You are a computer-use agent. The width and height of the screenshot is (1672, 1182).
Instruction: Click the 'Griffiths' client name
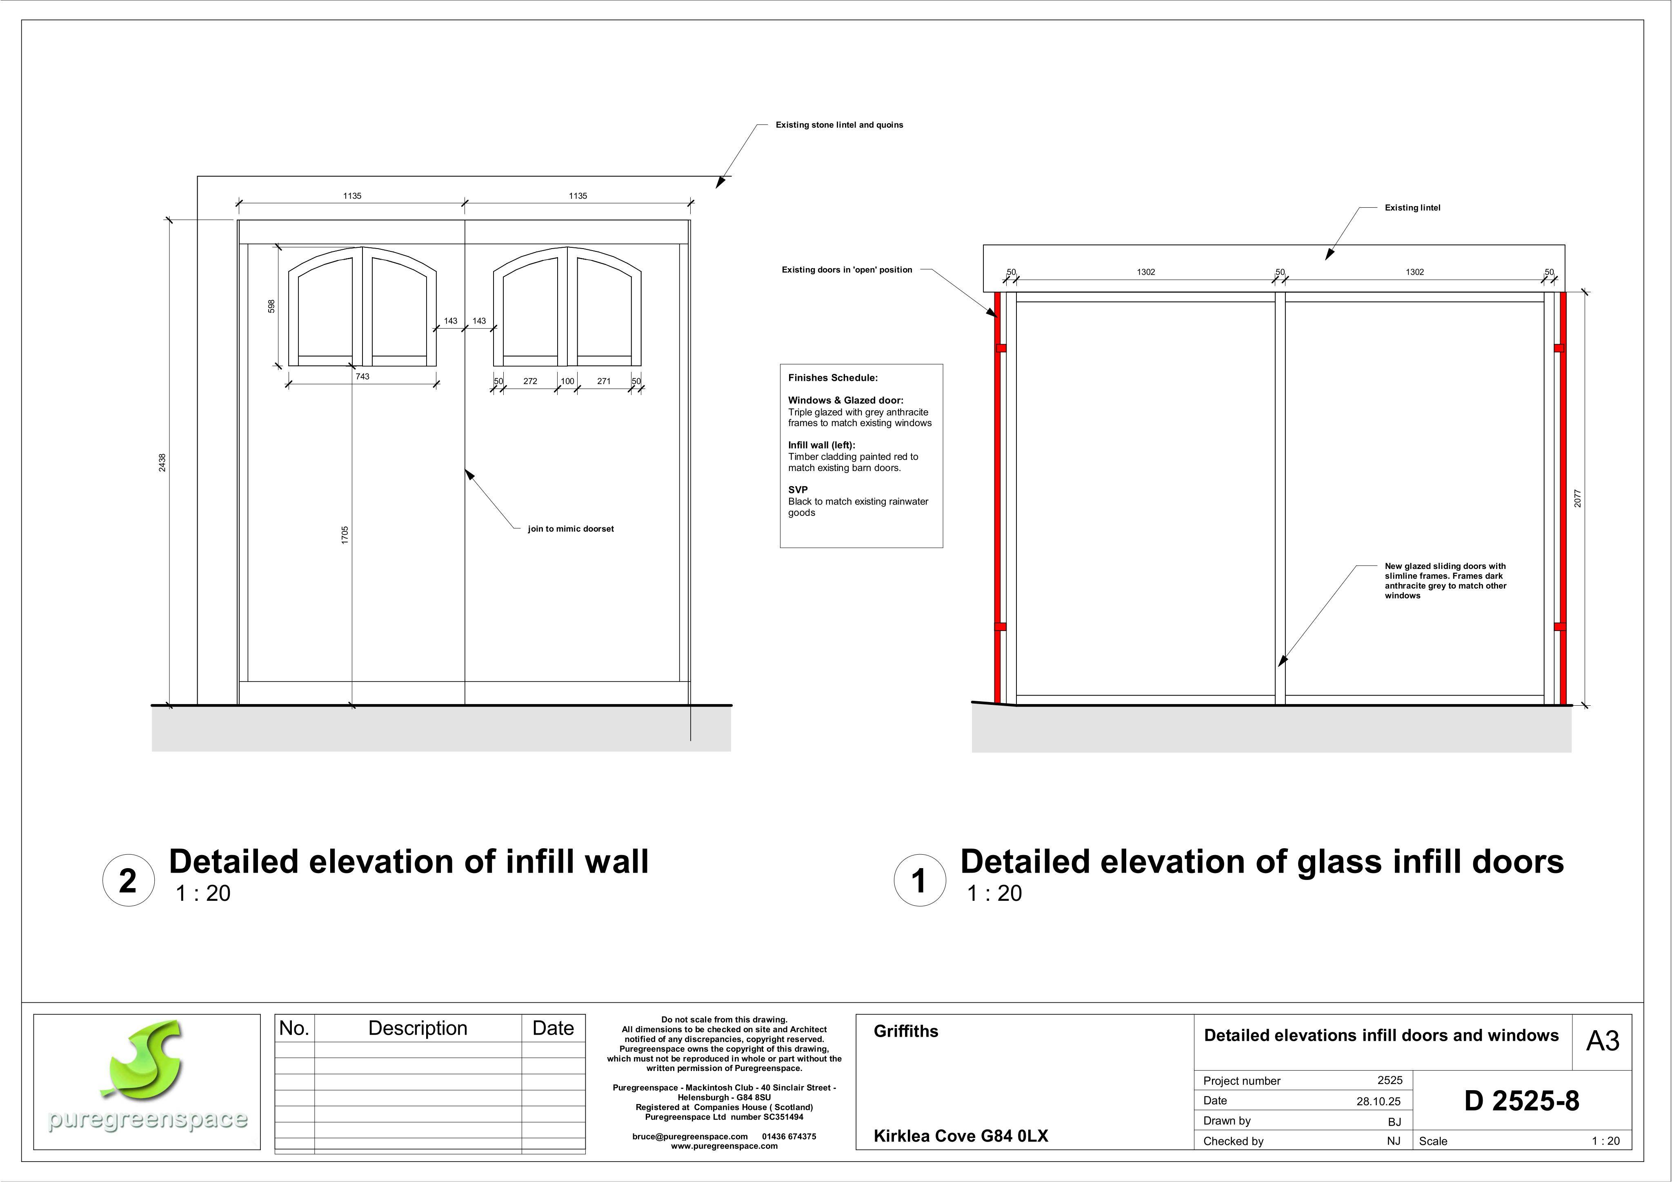point(906,1031)
